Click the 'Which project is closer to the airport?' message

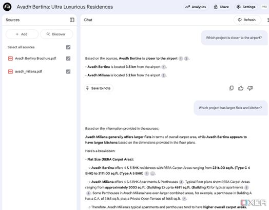[234, 38]
